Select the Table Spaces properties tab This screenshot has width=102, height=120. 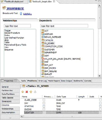[x=10, y=98]
